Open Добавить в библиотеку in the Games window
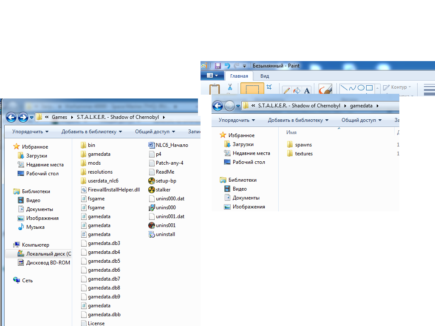This screenshot has width=435, height=326. coord(92,132)
